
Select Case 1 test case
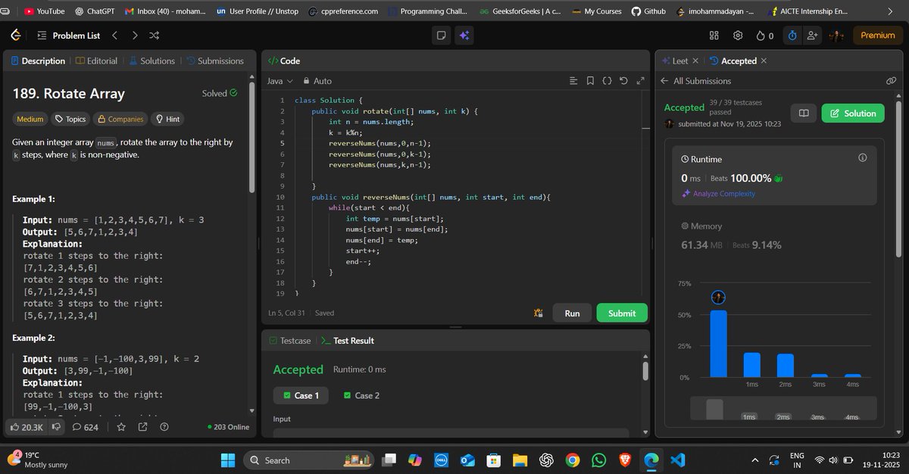(x=301, y=395)
